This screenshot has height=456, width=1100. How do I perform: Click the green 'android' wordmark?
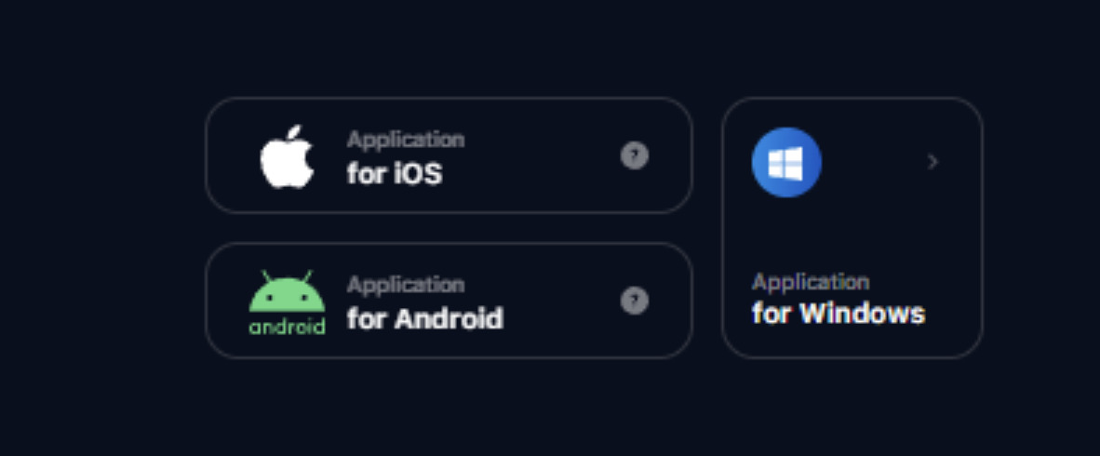pos(287,327)
